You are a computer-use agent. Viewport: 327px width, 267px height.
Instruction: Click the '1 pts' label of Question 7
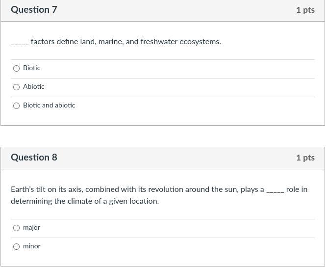pyautogui.click(x=305, y=10)
